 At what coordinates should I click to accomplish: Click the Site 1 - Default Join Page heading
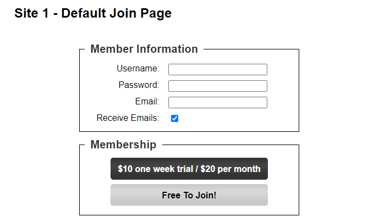tap(93, 13)
